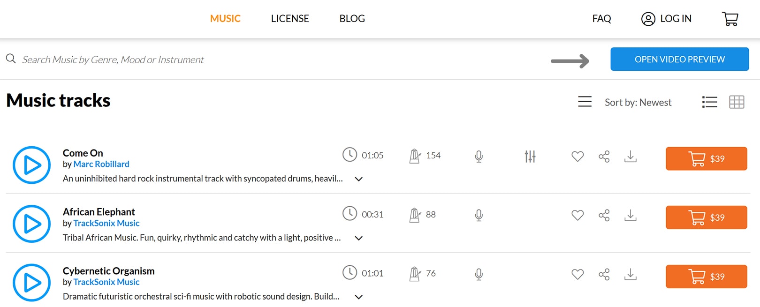Open stems mixer icon for Come On
The height and width of the screenshot is (307, 760).
[530, 156]
